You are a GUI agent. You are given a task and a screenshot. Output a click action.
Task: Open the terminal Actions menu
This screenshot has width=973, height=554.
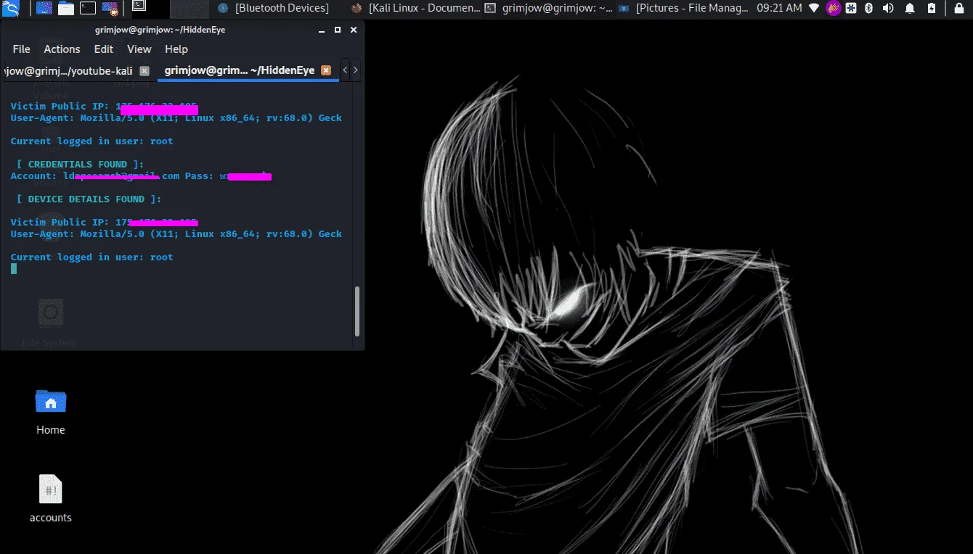62,49
